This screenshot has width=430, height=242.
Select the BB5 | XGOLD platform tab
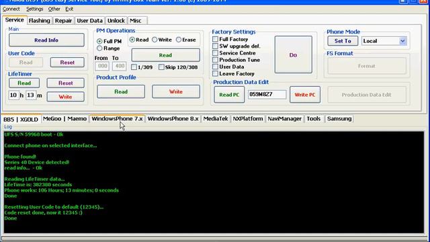pyautogui.click(x=21, y=119)
